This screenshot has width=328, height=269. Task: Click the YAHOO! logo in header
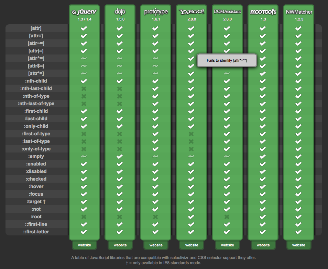192,12
